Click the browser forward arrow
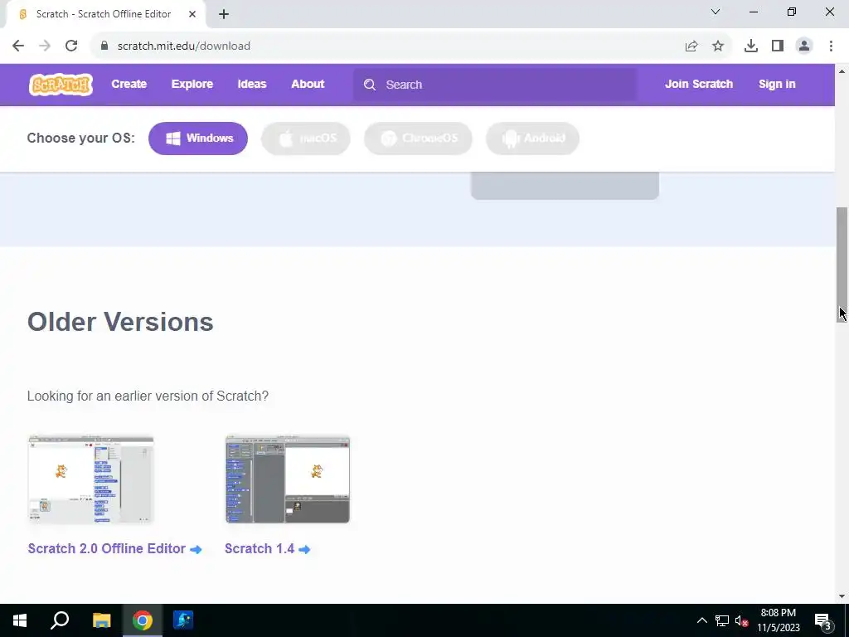This screenshot has width=849, height=637. 45,46
